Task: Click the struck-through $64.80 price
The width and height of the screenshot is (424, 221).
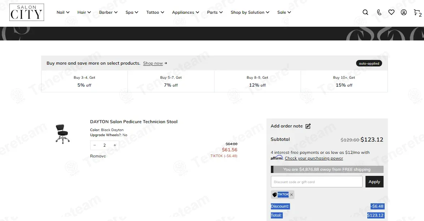Action: [232, 144]
